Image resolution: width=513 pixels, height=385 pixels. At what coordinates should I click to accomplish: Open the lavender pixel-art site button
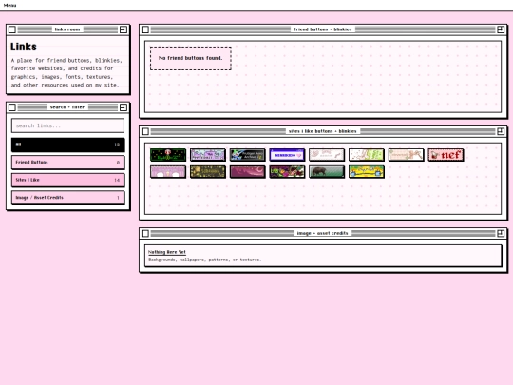coord(208,155)
